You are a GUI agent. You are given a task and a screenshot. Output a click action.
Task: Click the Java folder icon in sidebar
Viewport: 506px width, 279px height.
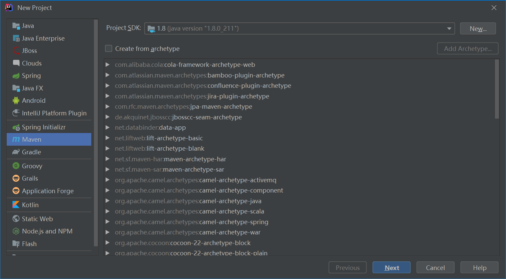pyautogui.click(x=16, y=26)
